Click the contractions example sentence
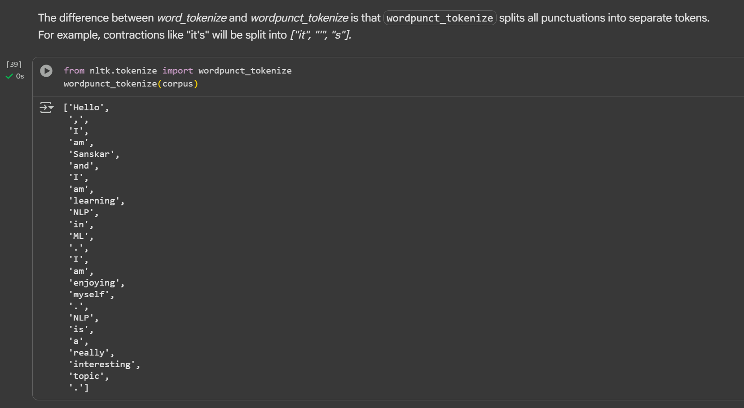 (x=194, y=35)
